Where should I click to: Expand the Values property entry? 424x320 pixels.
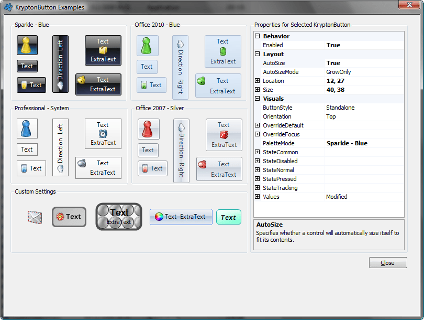(256, 197)
